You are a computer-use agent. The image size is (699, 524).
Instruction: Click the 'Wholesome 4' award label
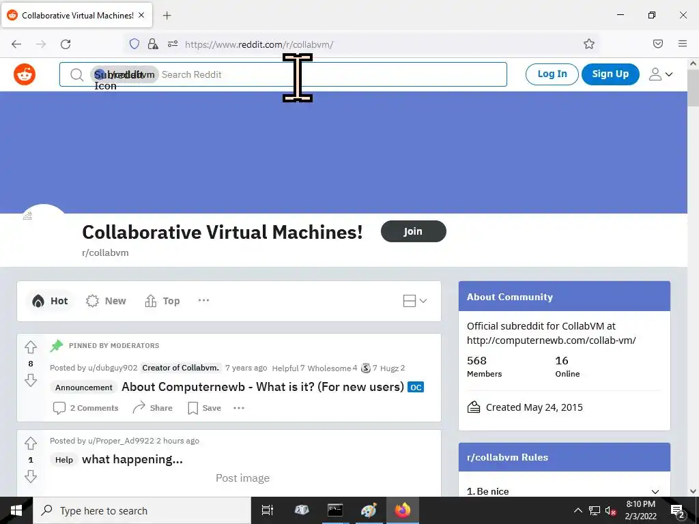332,368
